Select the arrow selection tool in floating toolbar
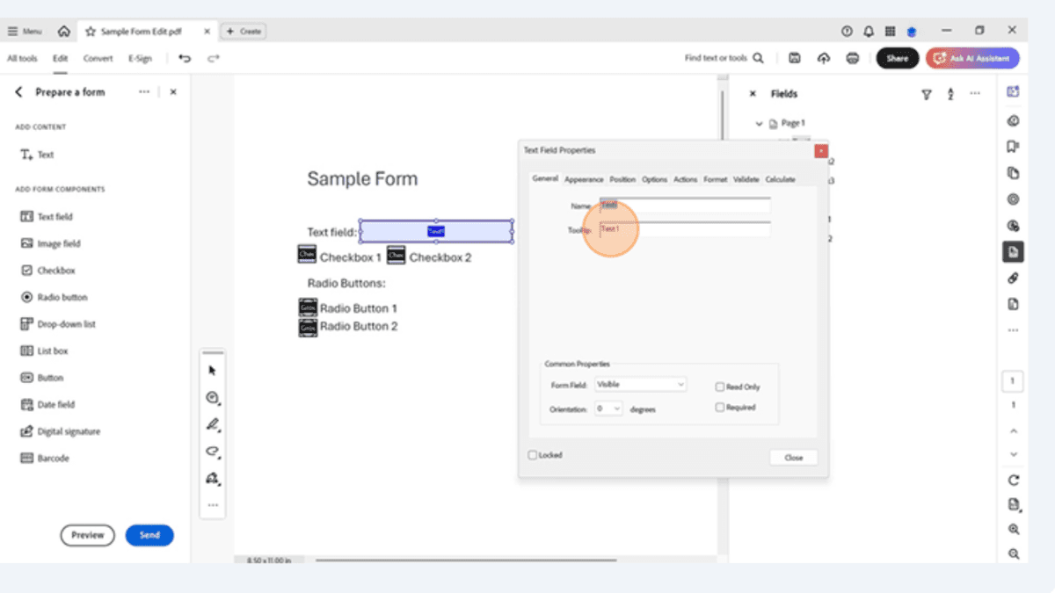The height and width of the screenshot is (593, 1055). click(211, 370)
